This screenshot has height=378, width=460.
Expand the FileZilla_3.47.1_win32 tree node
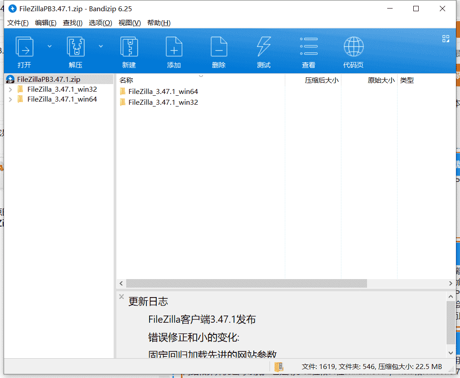coord(10,89)
